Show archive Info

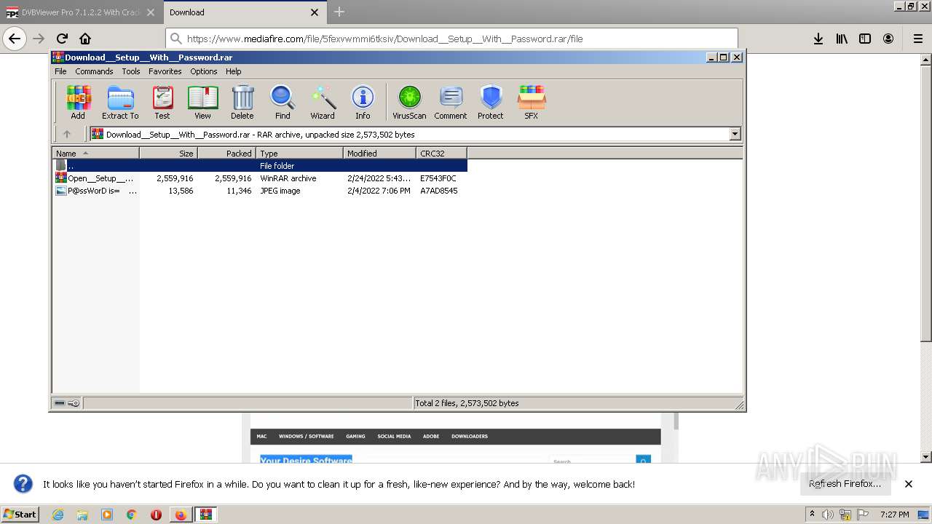(363, 102)
